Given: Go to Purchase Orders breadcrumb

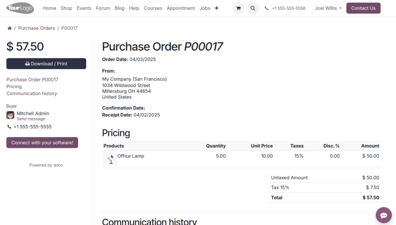Looking at the screenshot, I should click(37, 28).
